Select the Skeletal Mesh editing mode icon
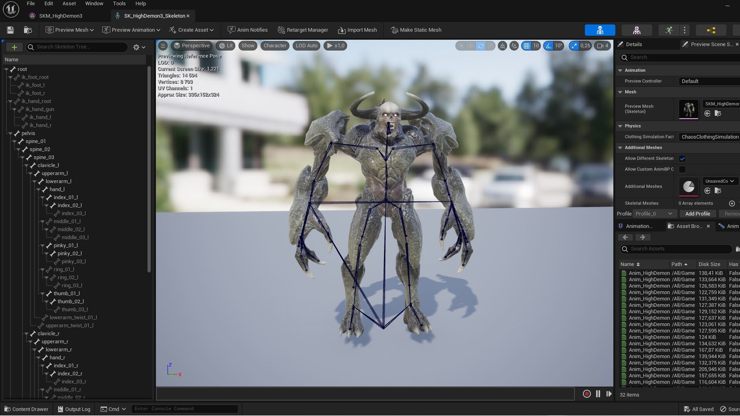The height and width of the screenshot is (416, 740). click(x=637, y=30)
